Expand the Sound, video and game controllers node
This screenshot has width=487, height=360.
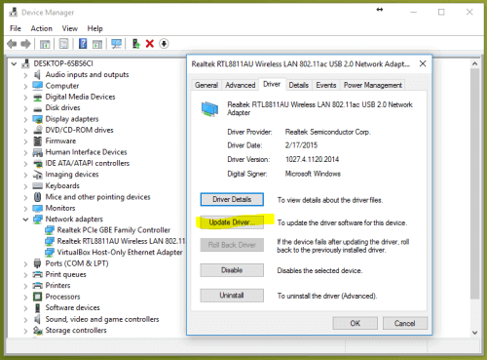[25, 320]
